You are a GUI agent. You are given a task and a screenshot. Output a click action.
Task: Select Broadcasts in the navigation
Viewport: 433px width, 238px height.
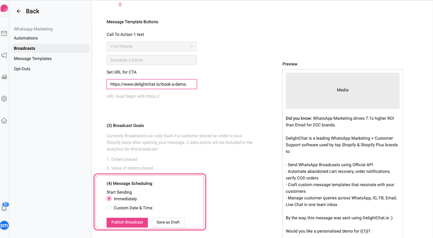tap(24, 48)
